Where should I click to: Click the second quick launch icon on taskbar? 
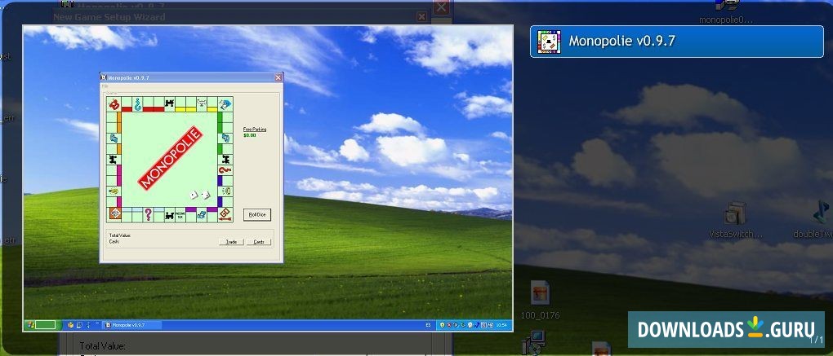[79, 325]
